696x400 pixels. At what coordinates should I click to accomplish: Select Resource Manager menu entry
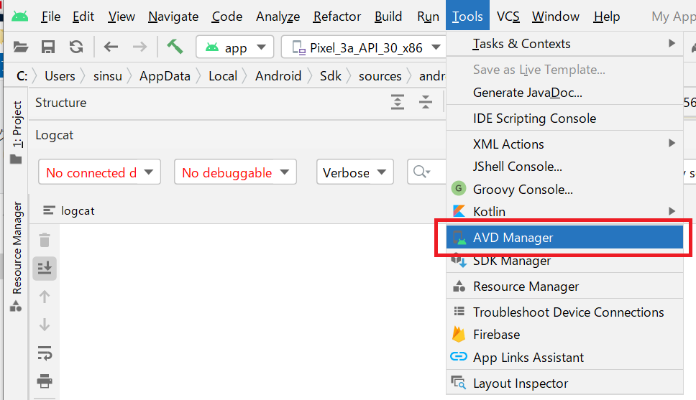tap(564, 286)
